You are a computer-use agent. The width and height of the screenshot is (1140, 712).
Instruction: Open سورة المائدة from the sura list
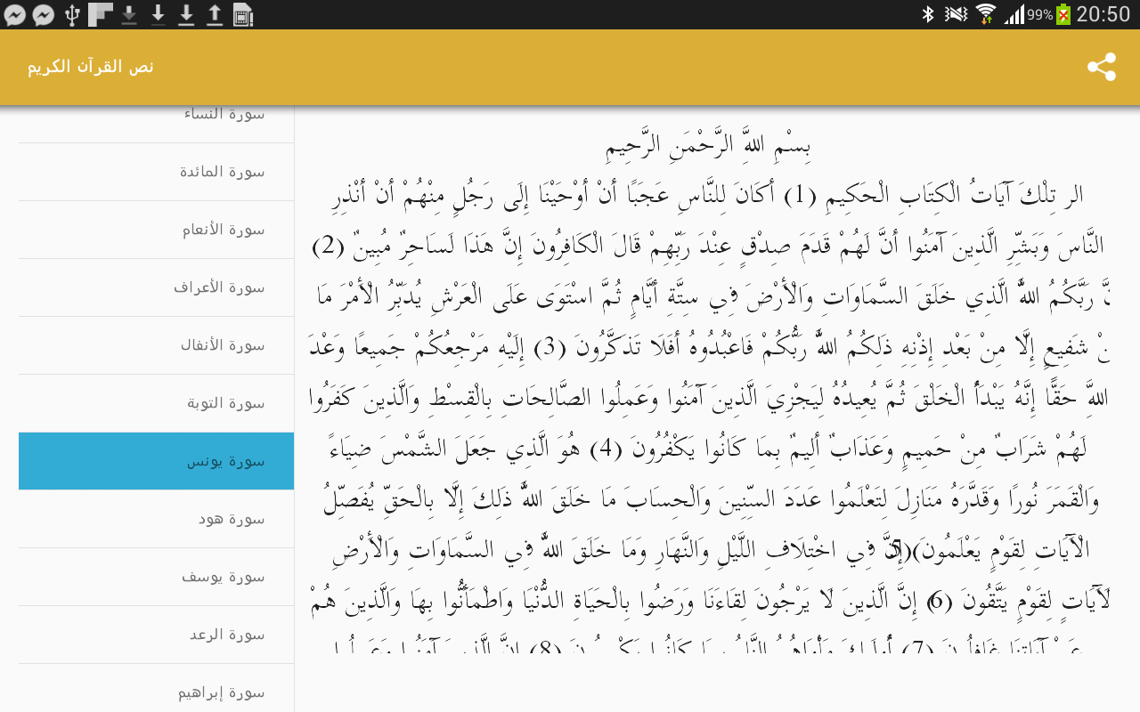tap(156, 172)
